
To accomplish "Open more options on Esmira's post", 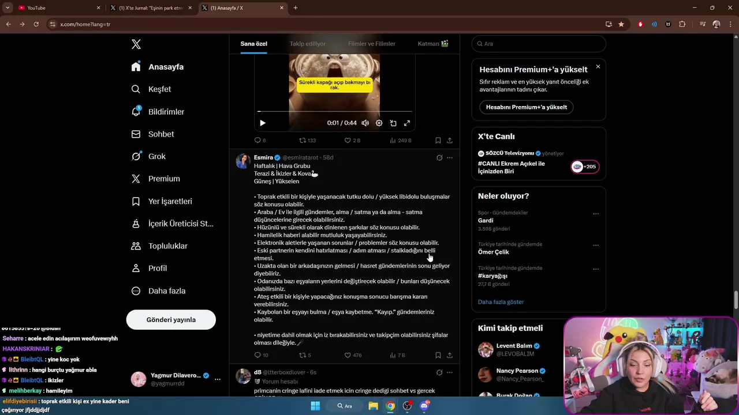I will 450,158.
